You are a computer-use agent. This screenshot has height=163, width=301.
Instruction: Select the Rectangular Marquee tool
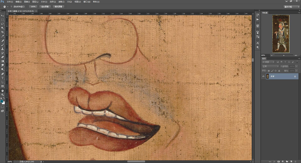[x=3, y=20]
